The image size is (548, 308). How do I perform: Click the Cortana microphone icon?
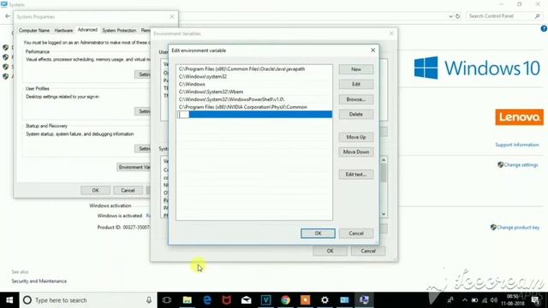[x=149, y=300]
